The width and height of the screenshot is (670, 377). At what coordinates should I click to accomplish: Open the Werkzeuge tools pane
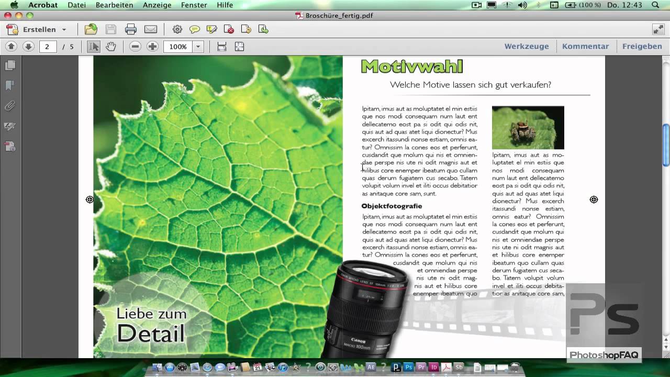click(527, 46)
